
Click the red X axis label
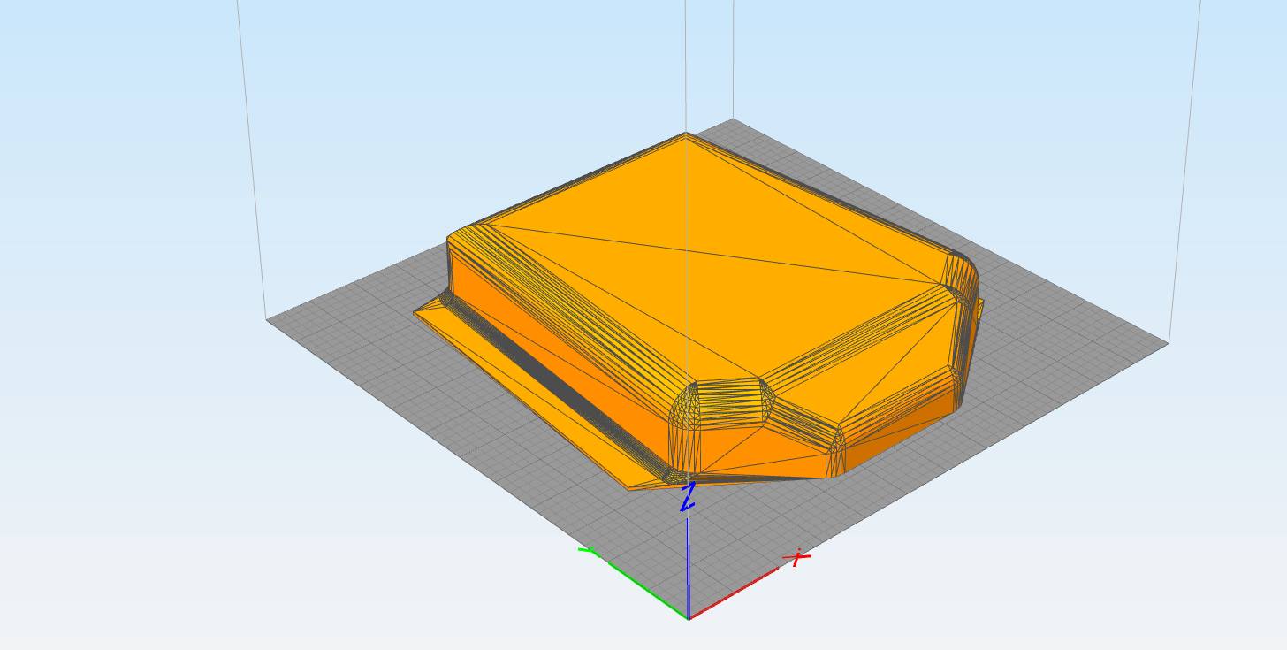[x=798, y=557]
